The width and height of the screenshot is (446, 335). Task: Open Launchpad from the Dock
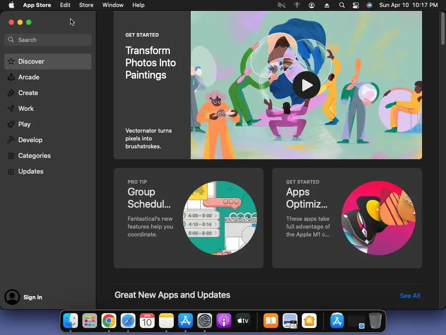(90, 321)
